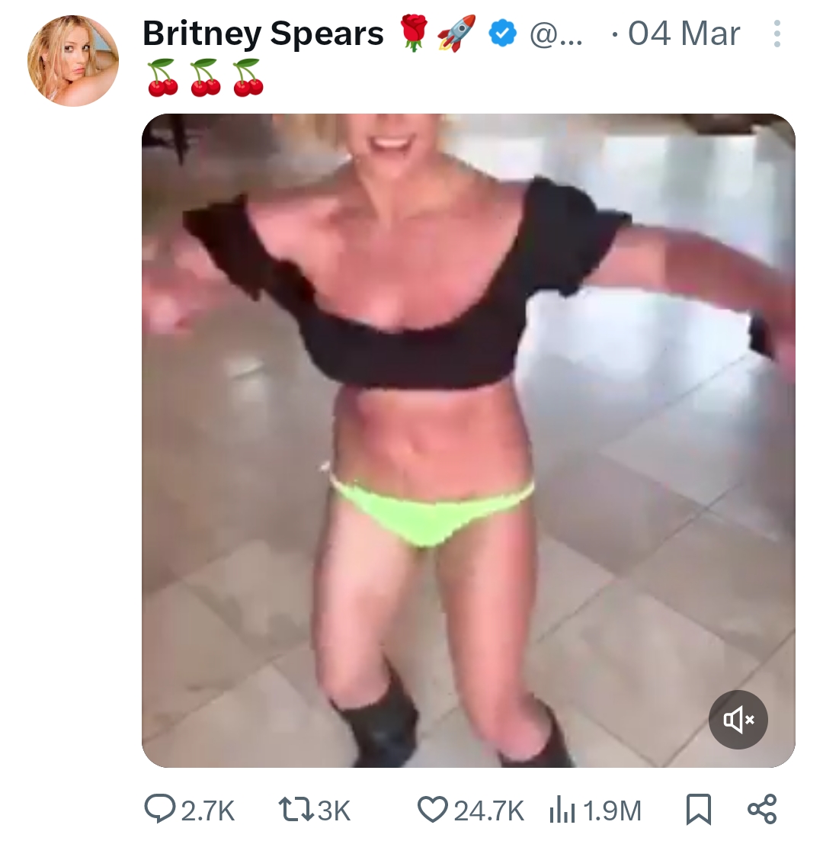Click the 1.9M view count

point(612,811)
